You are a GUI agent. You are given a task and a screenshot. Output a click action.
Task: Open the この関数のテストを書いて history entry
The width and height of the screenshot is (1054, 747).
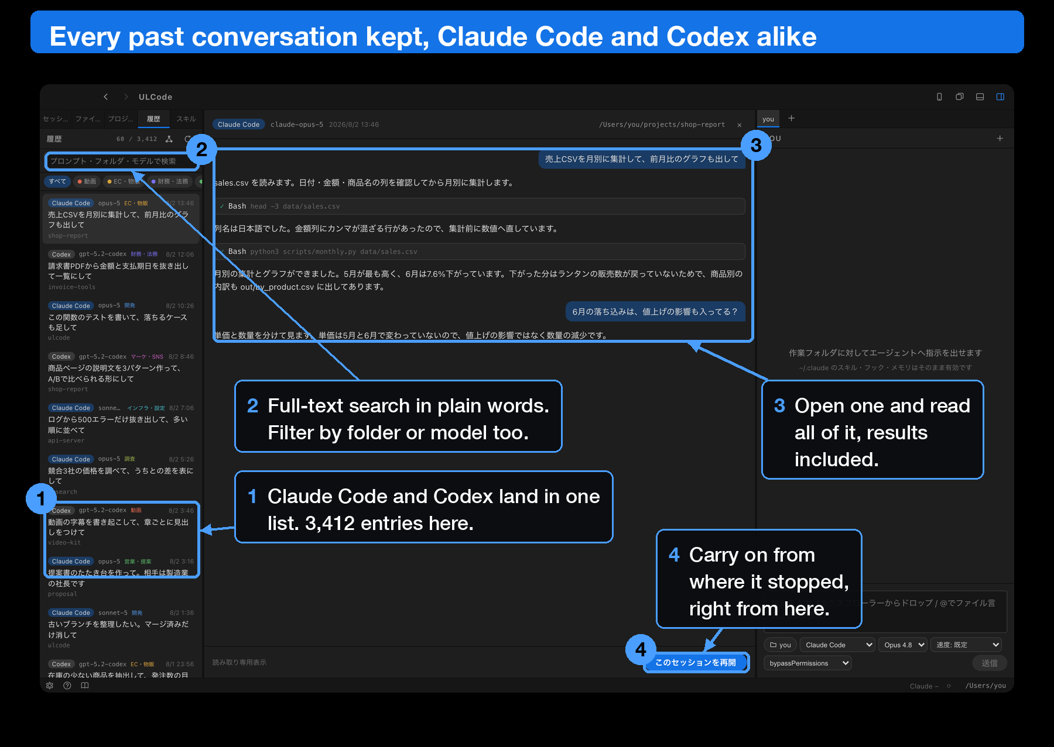[x=122, y=322]
